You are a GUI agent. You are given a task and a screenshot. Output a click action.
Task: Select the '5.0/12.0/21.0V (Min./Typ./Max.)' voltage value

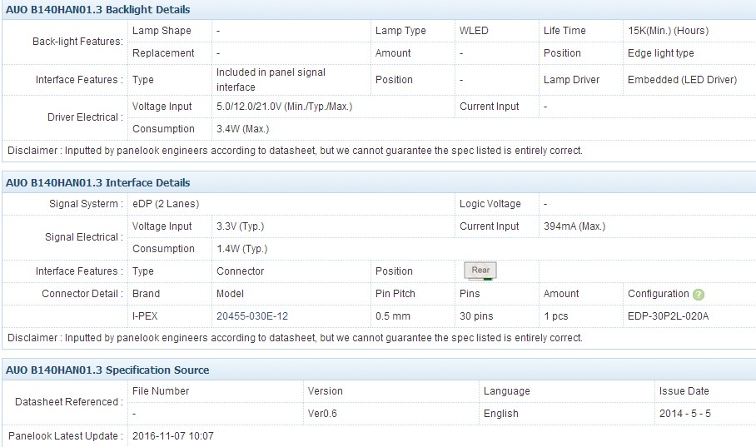point(285,107)
